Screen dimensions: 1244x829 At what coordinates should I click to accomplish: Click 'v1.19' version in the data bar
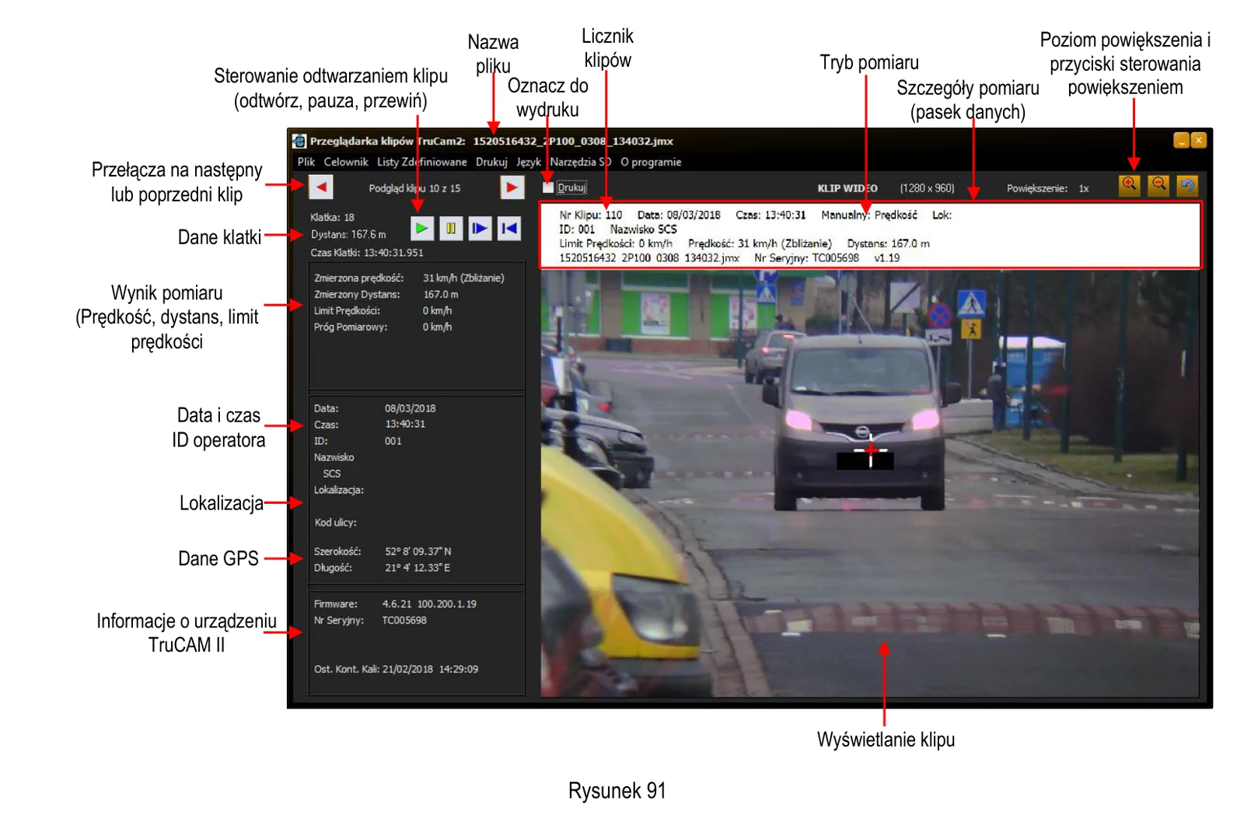pos(886,257)
